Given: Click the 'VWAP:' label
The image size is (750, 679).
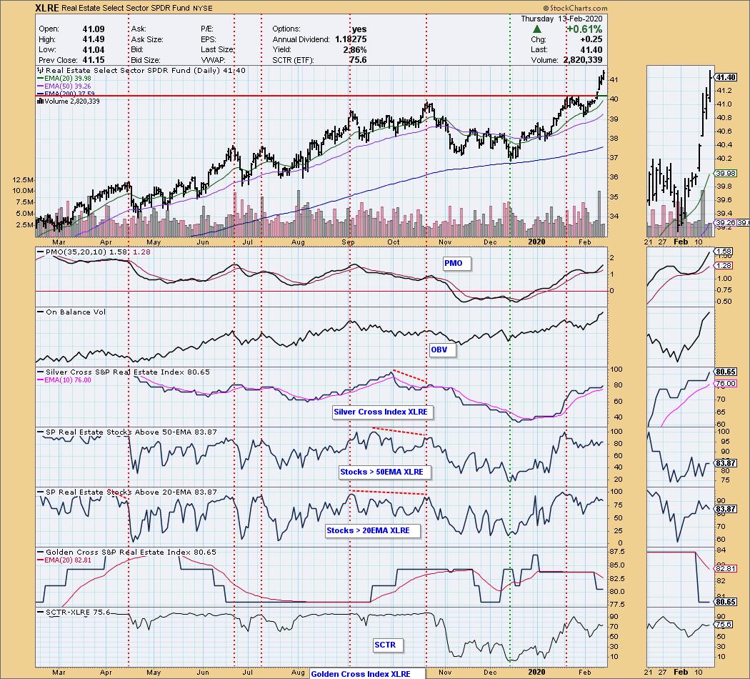Looking at the screenshot, I should [213, 60].
